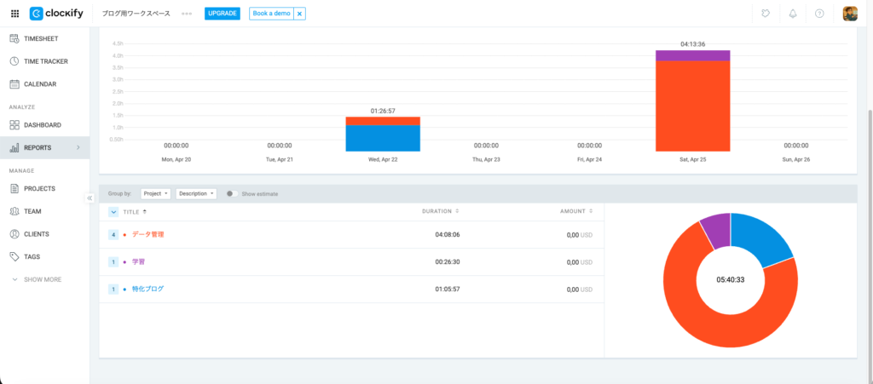873x384 pixels.
Task: Open the help question mark icon
Action: (819, 14)
